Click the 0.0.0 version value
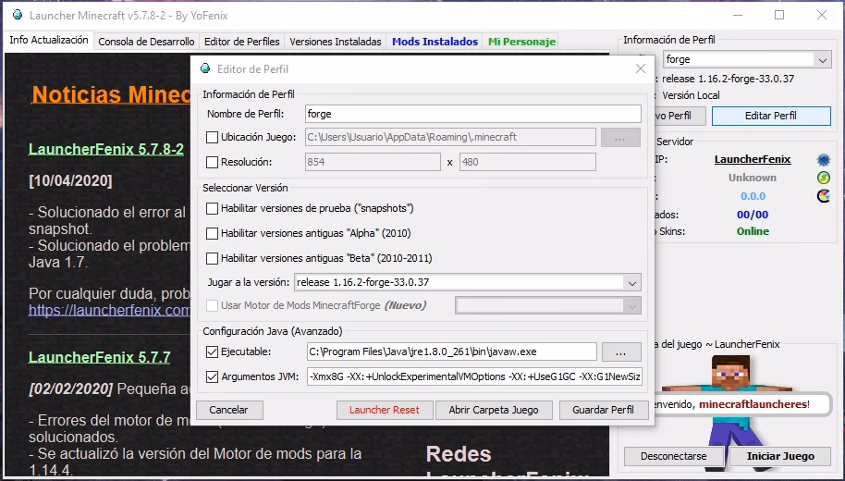Viewport: 845px width, 481px height. coord(753,196)
